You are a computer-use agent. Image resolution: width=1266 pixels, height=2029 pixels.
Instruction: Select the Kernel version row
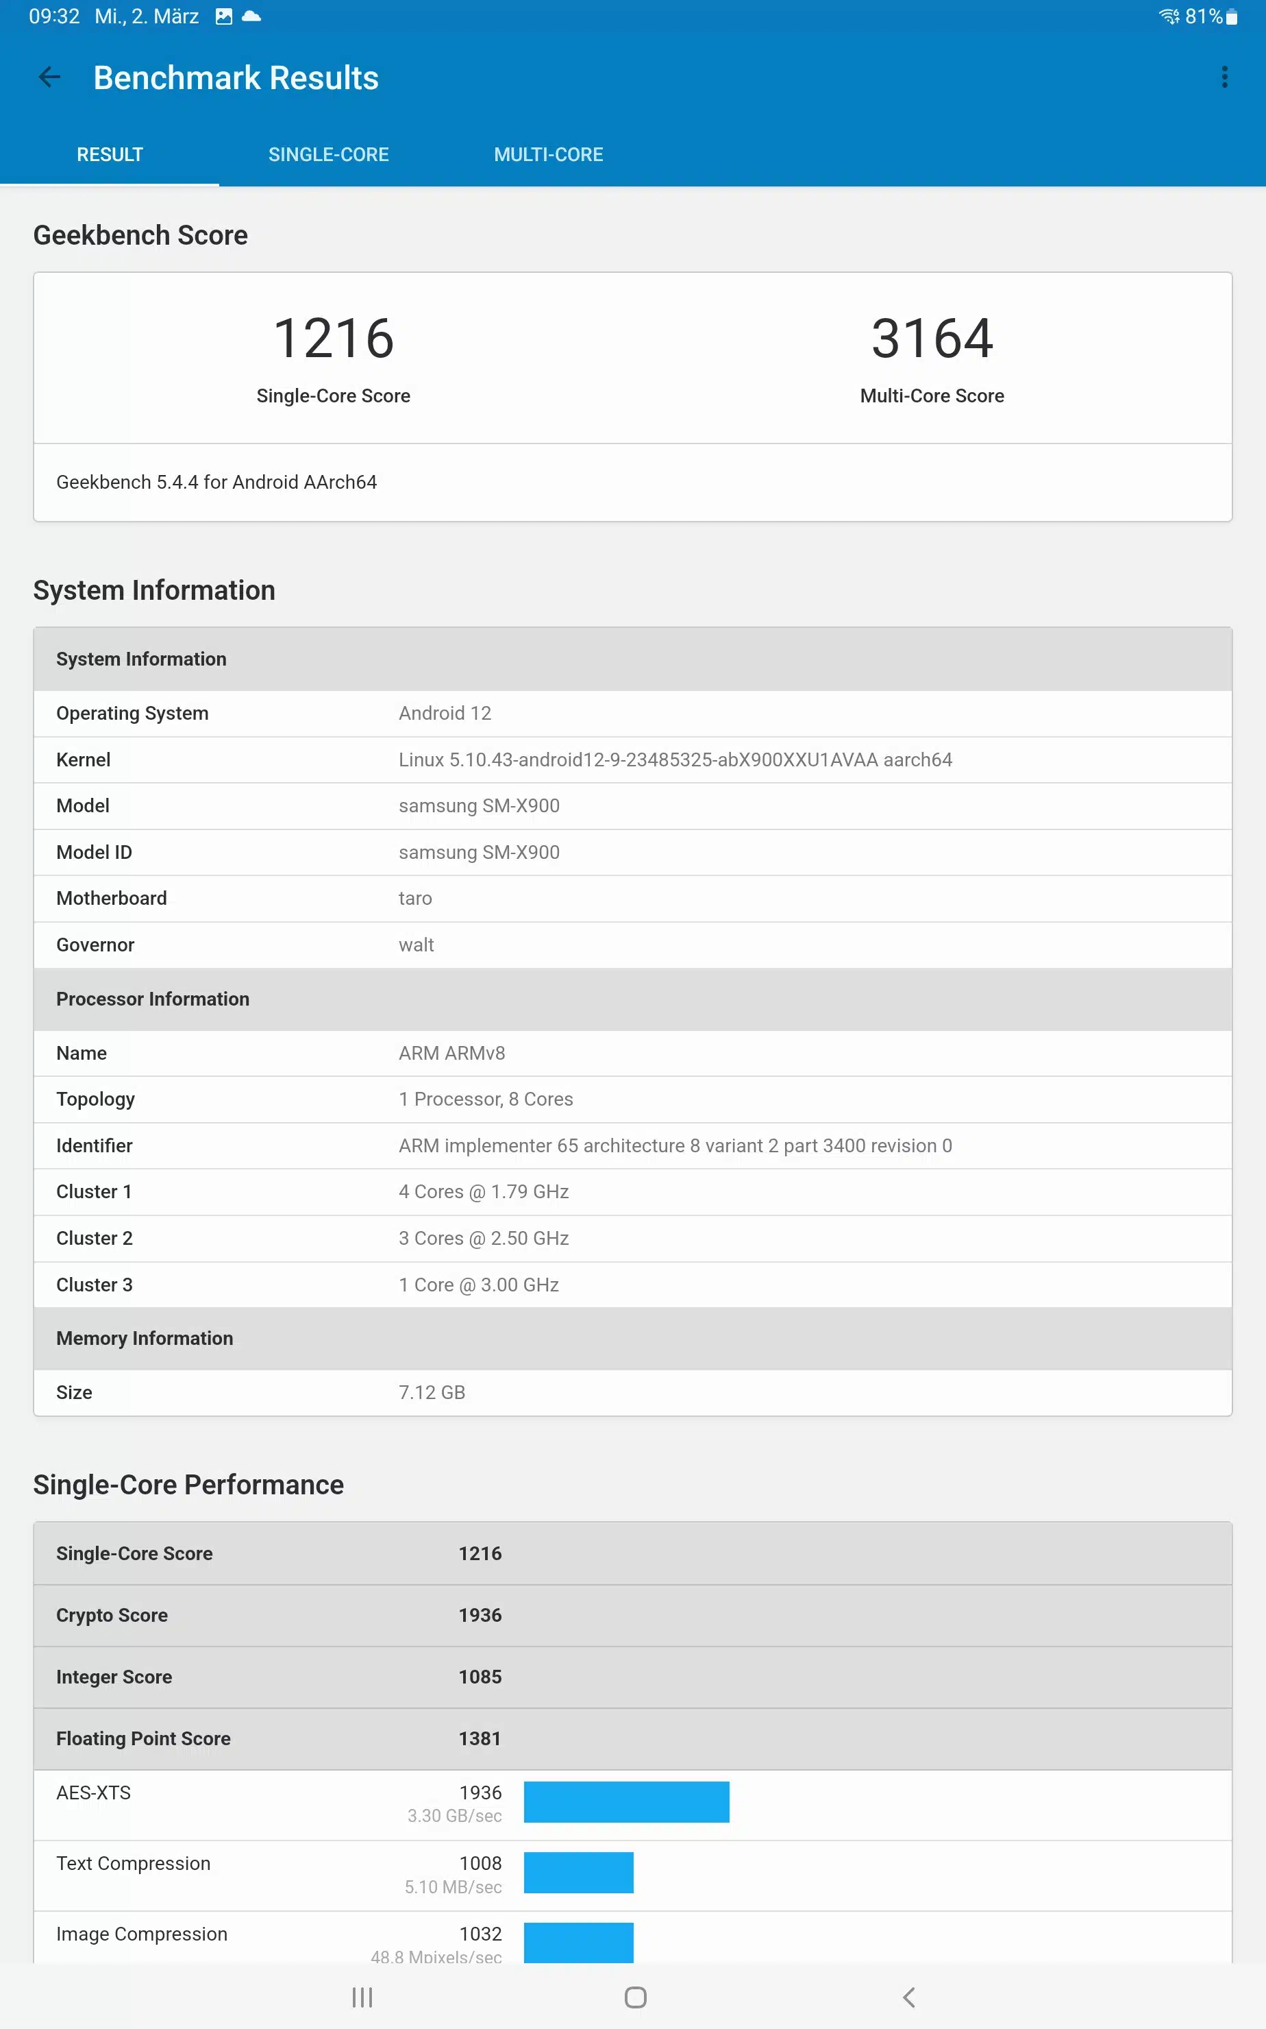tap(632, 760)
